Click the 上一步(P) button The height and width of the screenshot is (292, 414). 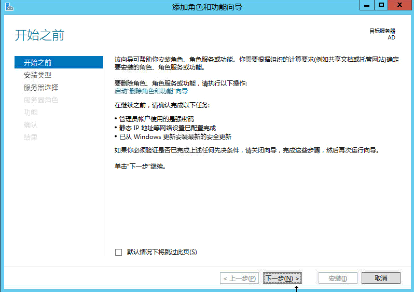coord(239,279)
